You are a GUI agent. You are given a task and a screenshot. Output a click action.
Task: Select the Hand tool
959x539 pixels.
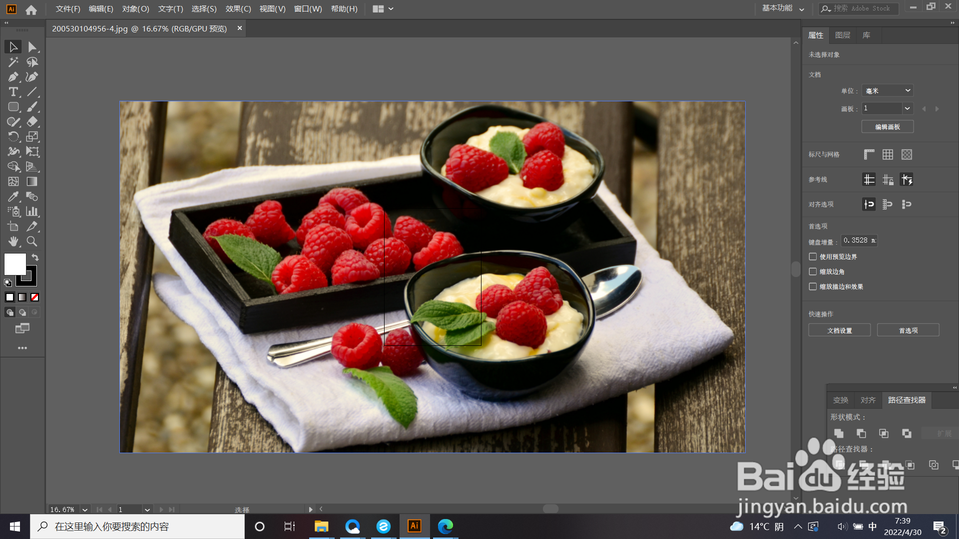click(13, 242)
